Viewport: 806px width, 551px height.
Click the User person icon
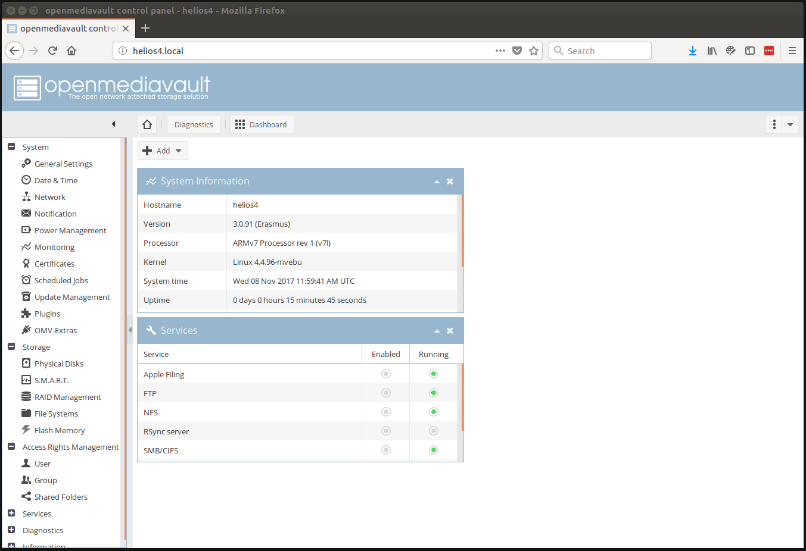[26, 463]
